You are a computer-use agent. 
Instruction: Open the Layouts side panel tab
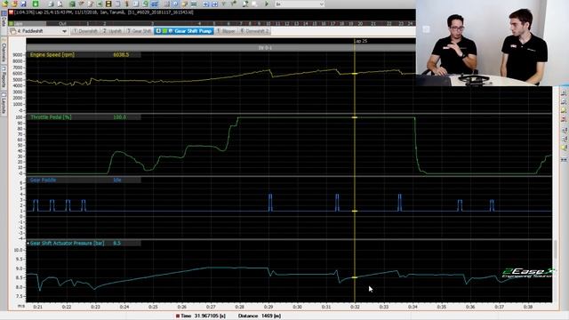pos(4,103)
